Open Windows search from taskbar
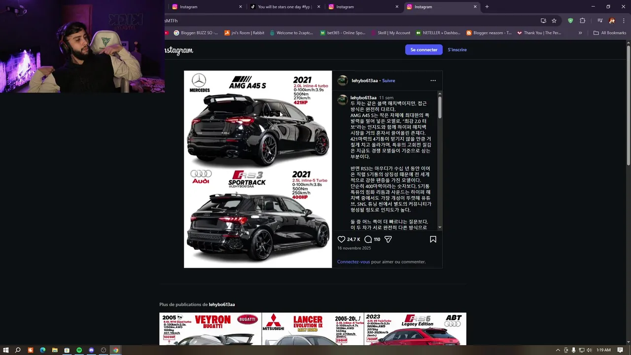 coord(18,350)
